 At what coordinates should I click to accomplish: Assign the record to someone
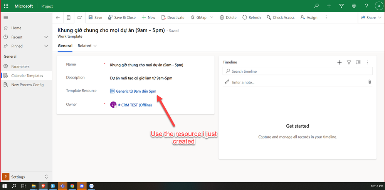point(309,18)
